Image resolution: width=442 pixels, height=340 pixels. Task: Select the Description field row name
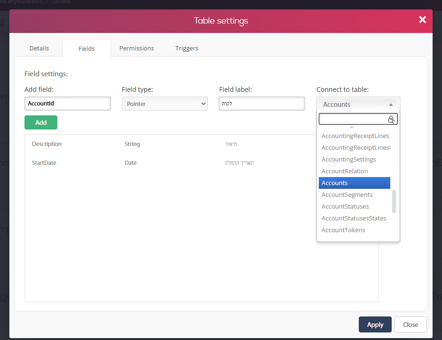click(47, 144)
